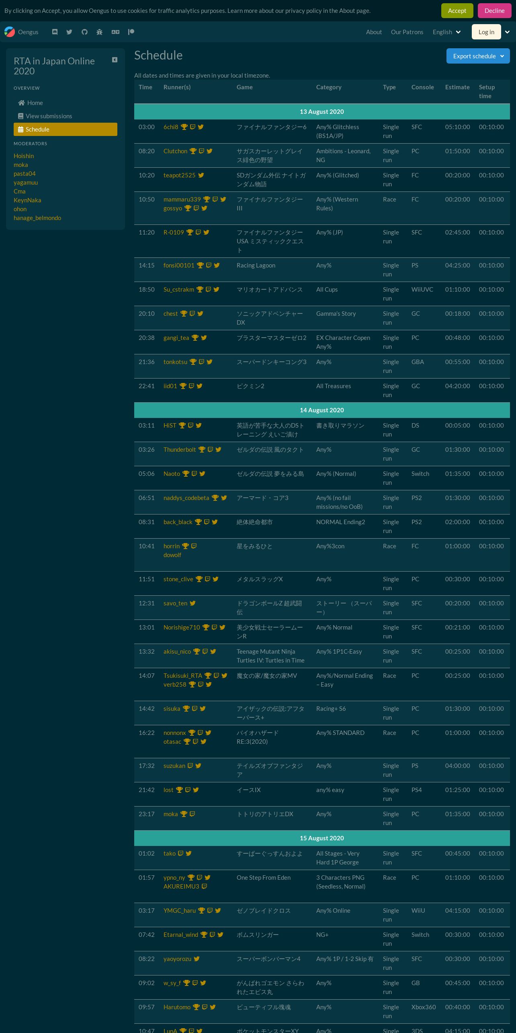Open runner dowolf's profile

pos(172,555)
